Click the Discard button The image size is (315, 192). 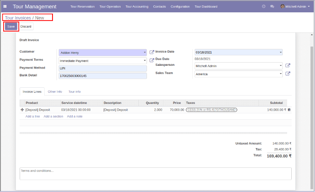(26, 27)
